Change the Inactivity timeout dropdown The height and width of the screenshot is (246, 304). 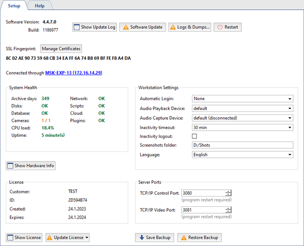[242, 127]
